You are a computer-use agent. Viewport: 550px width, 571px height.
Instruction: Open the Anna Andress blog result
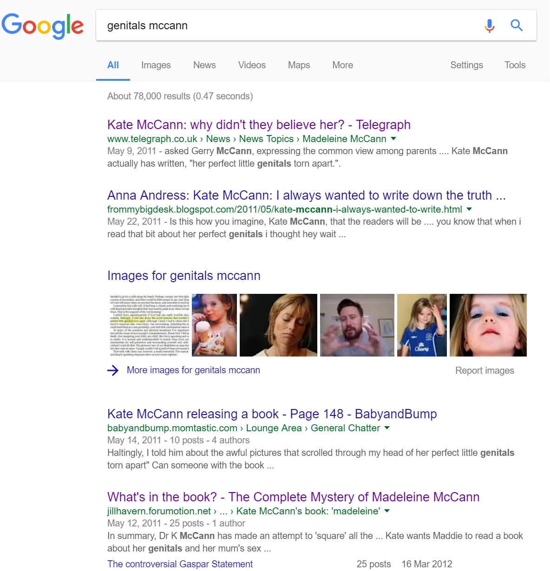306,195
